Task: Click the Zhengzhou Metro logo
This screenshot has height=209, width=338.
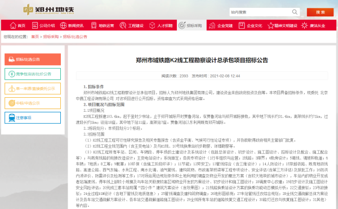Action: click(x=48, y=10)
